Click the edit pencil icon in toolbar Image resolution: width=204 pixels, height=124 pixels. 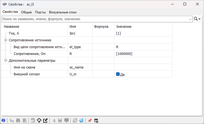[x=45, y=120]
